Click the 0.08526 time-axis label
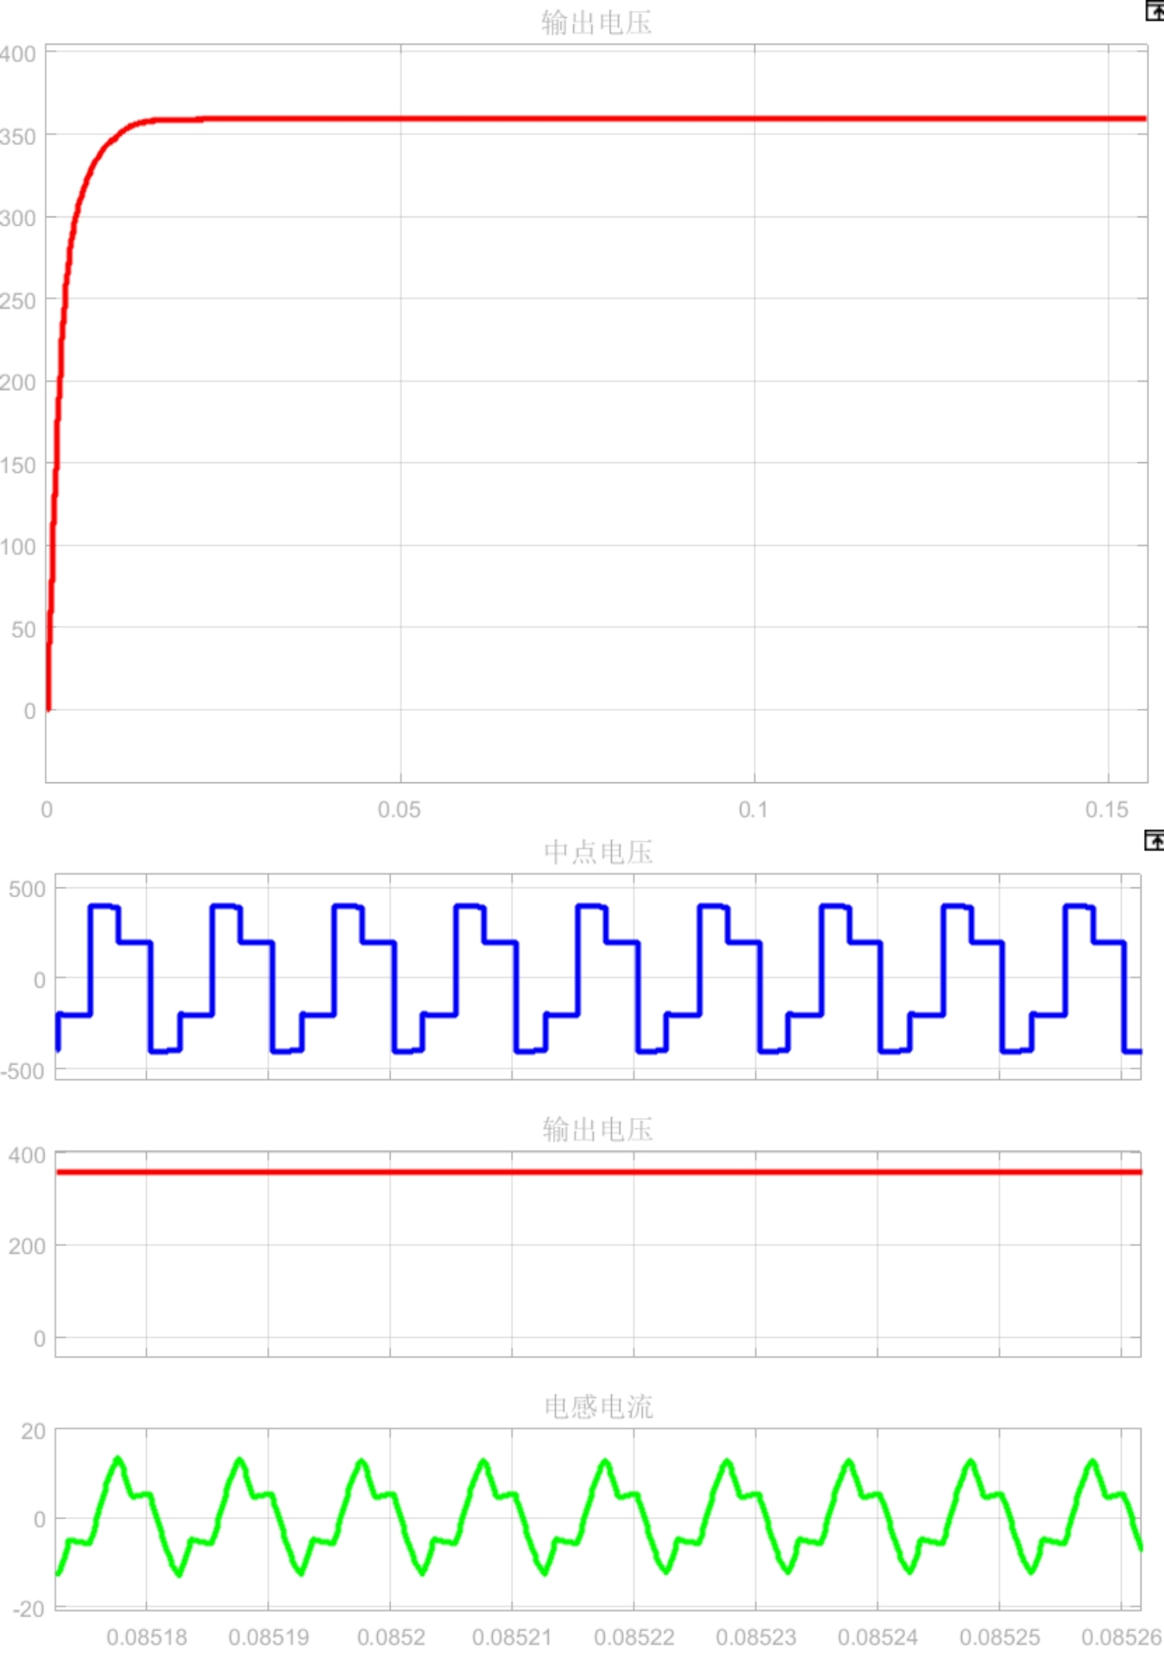Viewport: 1164px width, 1656px height. [1121, 1637]
